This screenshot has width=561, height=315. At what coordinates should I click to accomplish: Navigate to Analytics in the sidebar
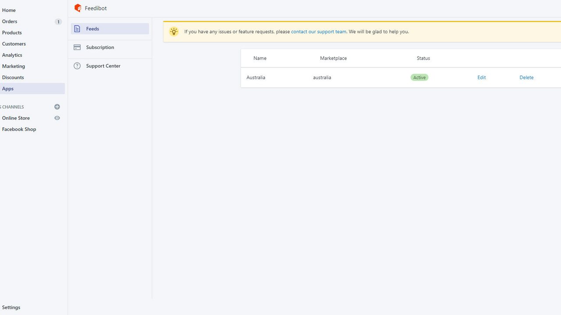[12, 55]
